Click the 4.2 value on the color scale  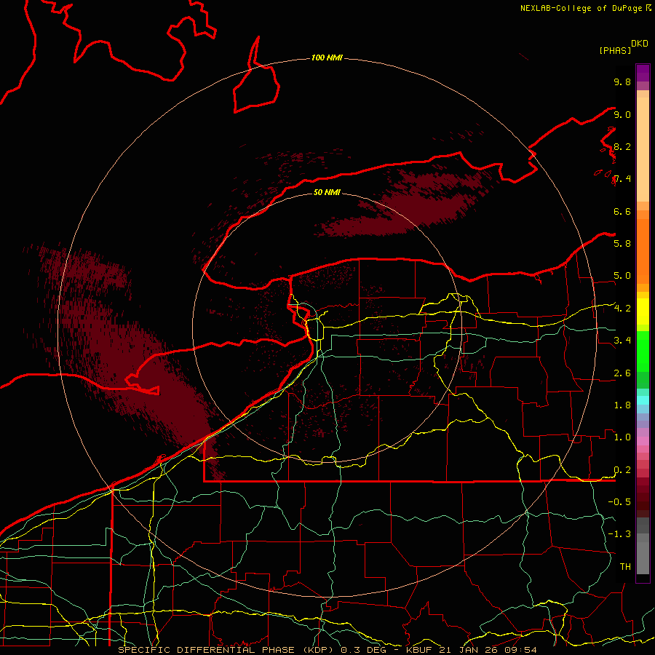pos(622,309)
